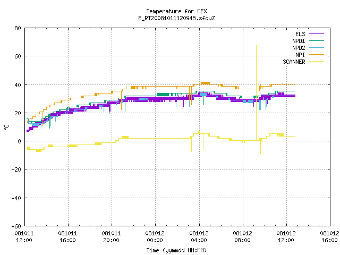
Task: Click the y-axis label 60
Action: pyautogui.click(x=18, y=56)
